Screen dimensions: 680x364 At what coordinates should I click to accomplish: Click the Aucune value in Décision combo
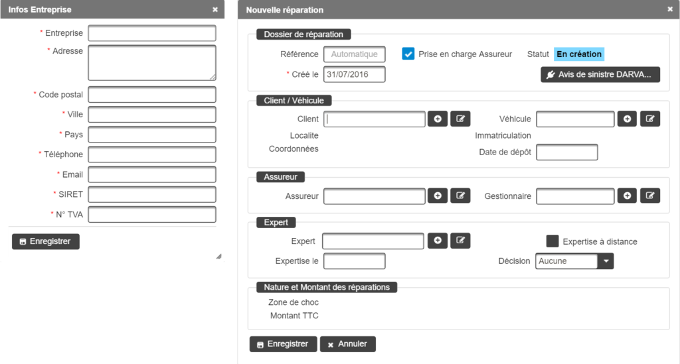[x=567, y=261]
